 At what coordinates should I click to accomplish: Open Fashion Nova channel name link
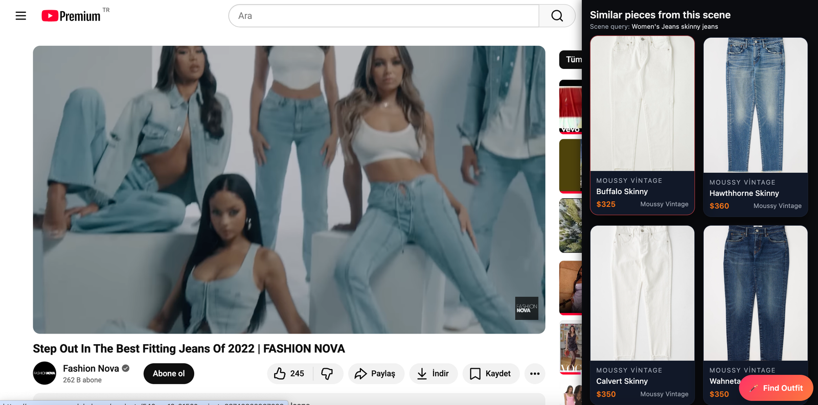tap(91, 368)
